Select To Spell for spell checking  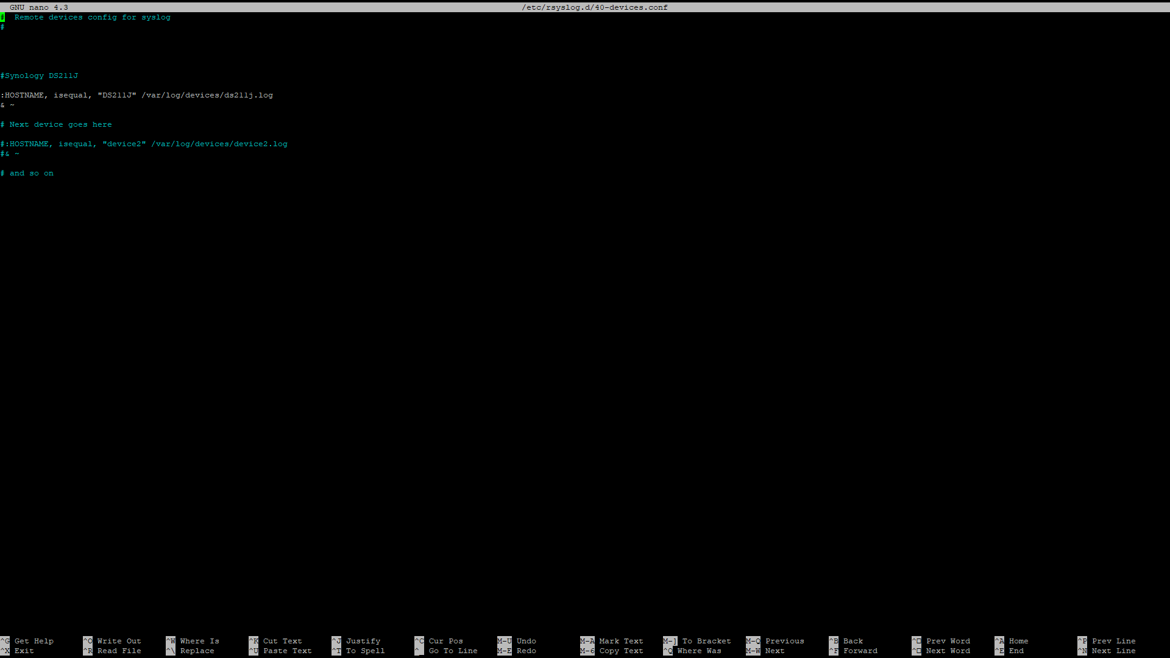(x=365, y=651)
